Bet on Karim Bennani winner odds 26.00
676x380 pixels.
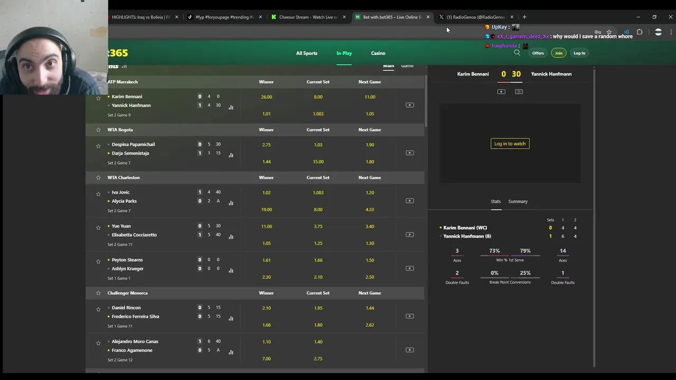coord(266,97)
